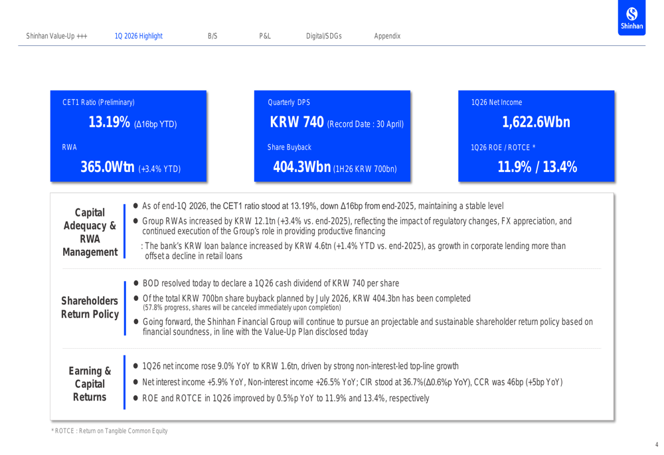Click the BOD cash dividend bullet point
664x455 pixels.
pos(271,284)
